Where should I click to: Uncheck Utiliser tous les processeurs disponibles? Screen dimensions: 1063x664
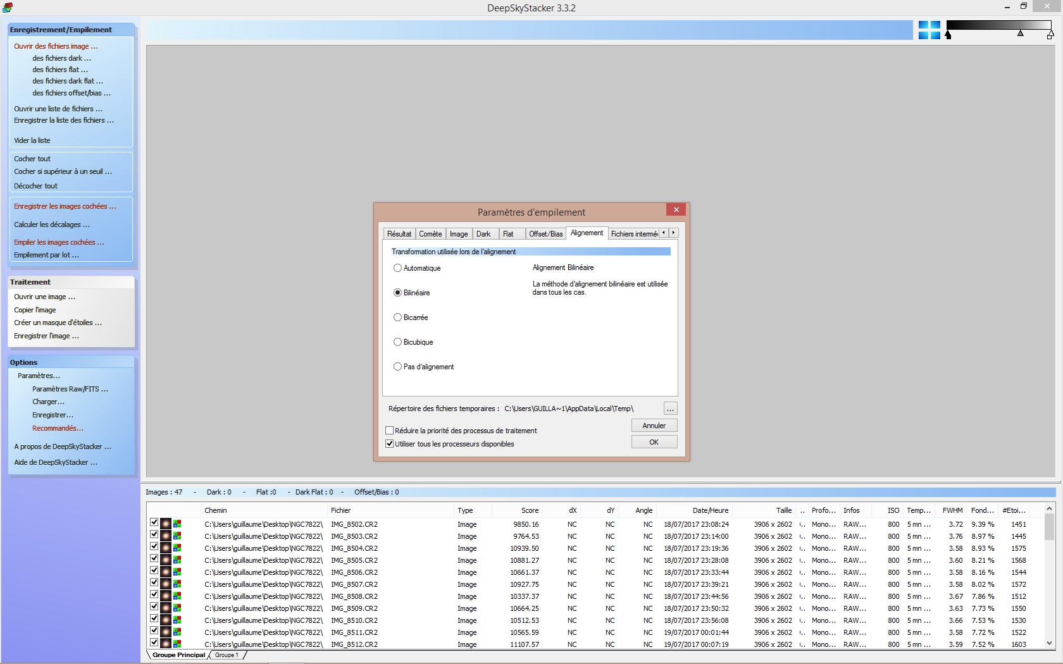click(390, 444)
